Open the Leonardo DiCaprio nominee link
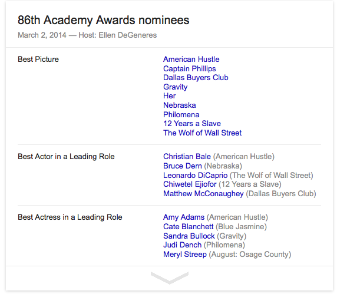Viewport: 337px width, 294px height. tap(195, 175)
